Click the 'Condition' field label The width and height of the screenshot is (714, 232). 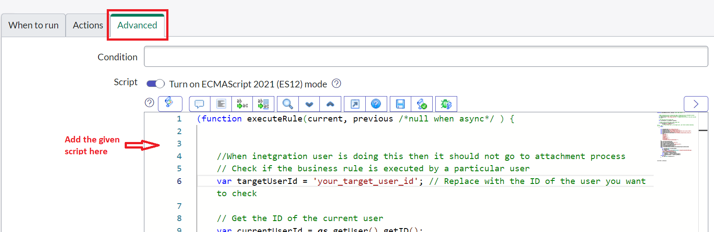point(117,57)
